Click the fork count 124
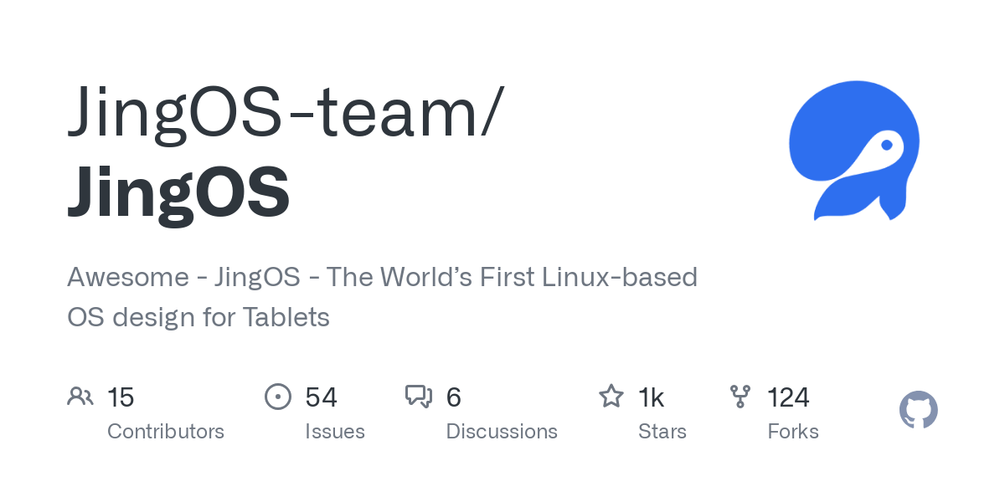Image resolution: width=1005 pixels, height=502 pixels. click(788, 397)
